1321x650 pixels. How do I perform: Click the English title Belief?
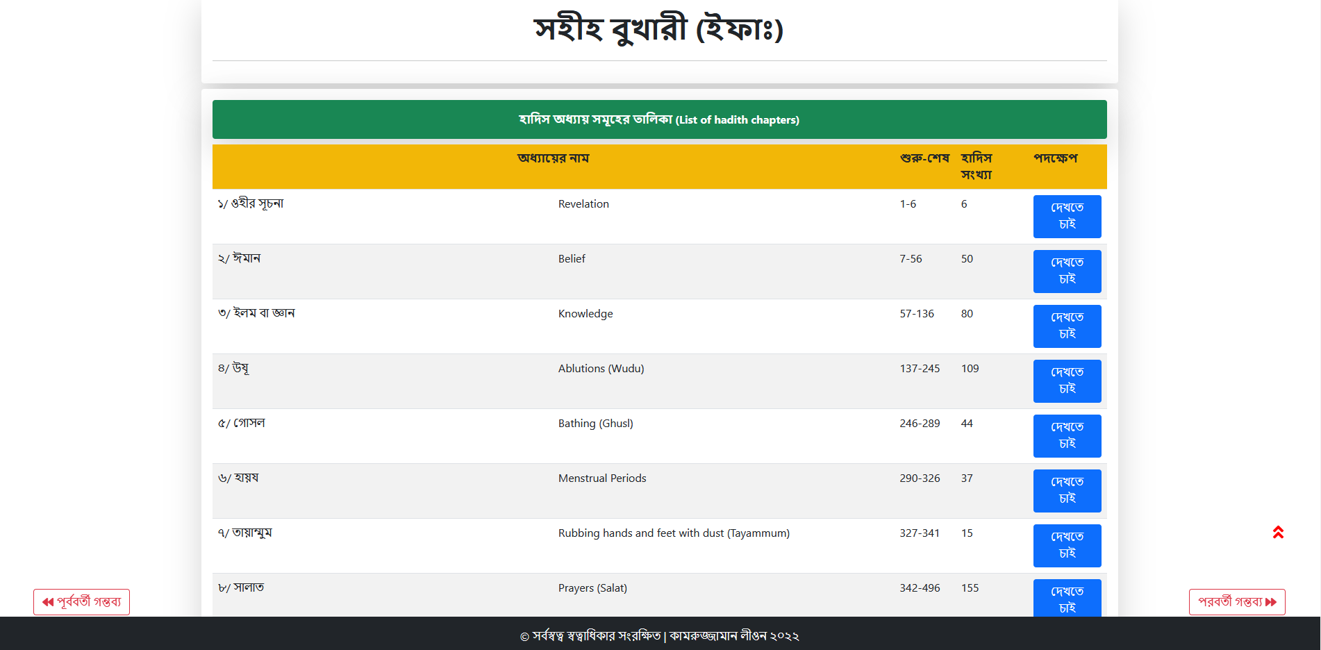pyautogui.click(x=572, y=259)
